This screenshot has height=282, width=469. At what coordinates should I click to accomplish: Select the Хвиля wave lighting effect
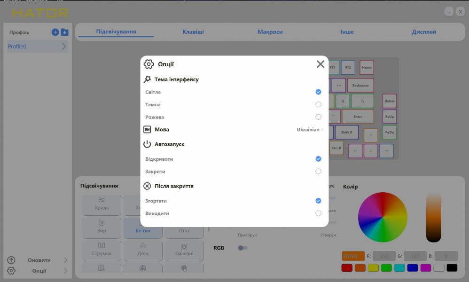point(102,204)
